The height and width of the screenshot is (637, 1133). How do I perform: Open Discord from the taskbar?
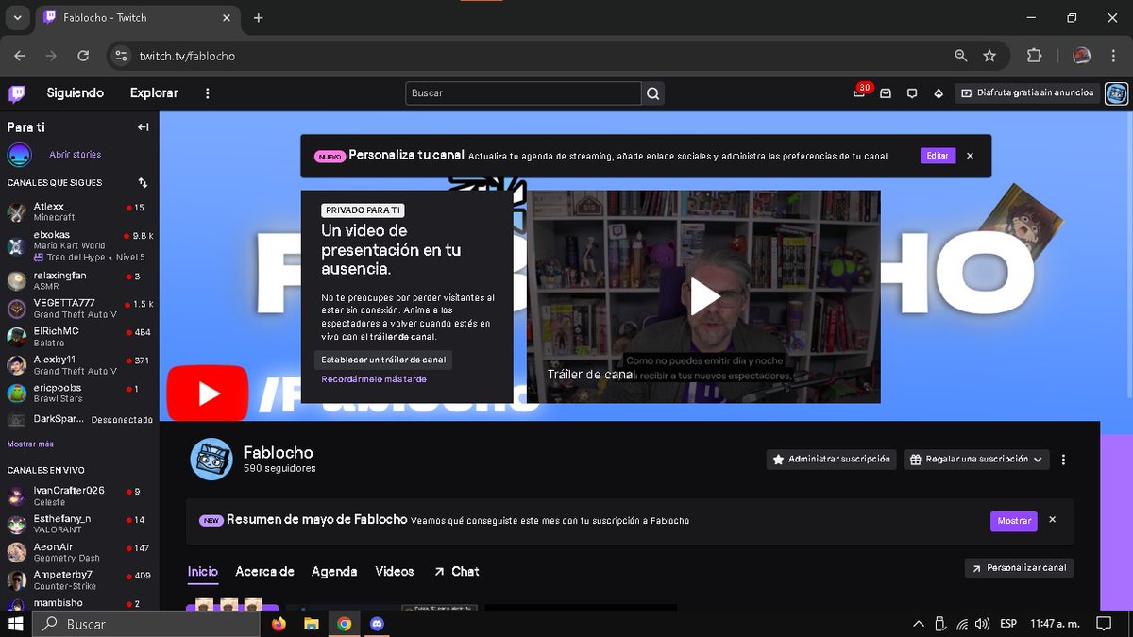(x=377, y=624)
